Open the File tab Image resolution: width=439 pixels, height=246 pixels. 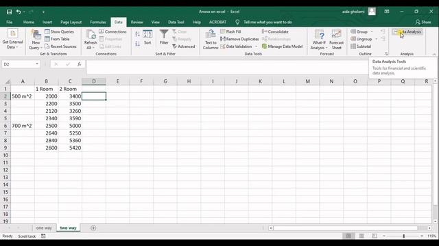(9, 22)
